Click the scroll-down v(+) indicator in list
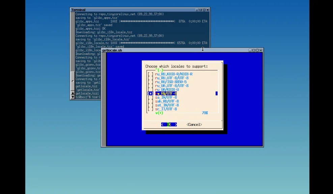 pos(159,113)
